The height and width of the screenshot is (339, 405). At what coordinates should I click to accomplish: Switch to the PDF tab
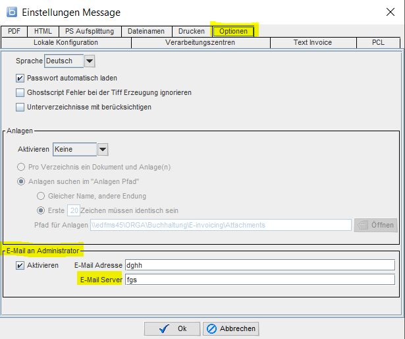pyautogui.click(x=14, y=31)
